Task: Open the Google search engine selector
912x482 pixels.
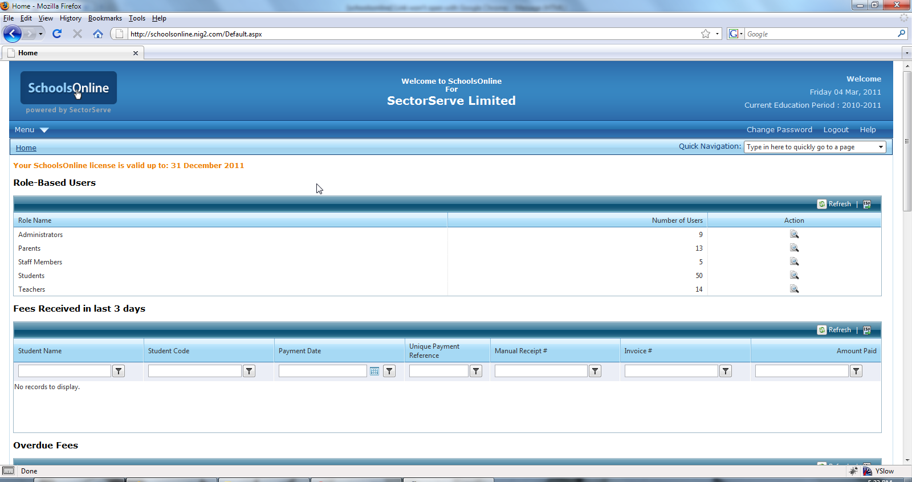Action: (736, 34)
